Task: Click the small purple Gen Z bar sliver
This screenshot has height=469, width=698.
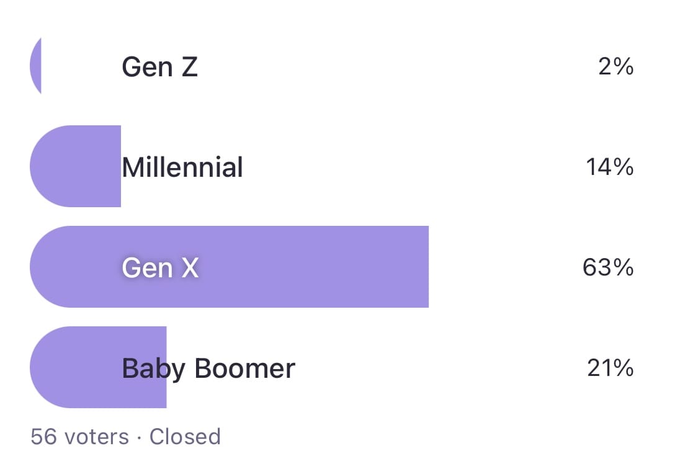Action: click(x=36, y=66)
